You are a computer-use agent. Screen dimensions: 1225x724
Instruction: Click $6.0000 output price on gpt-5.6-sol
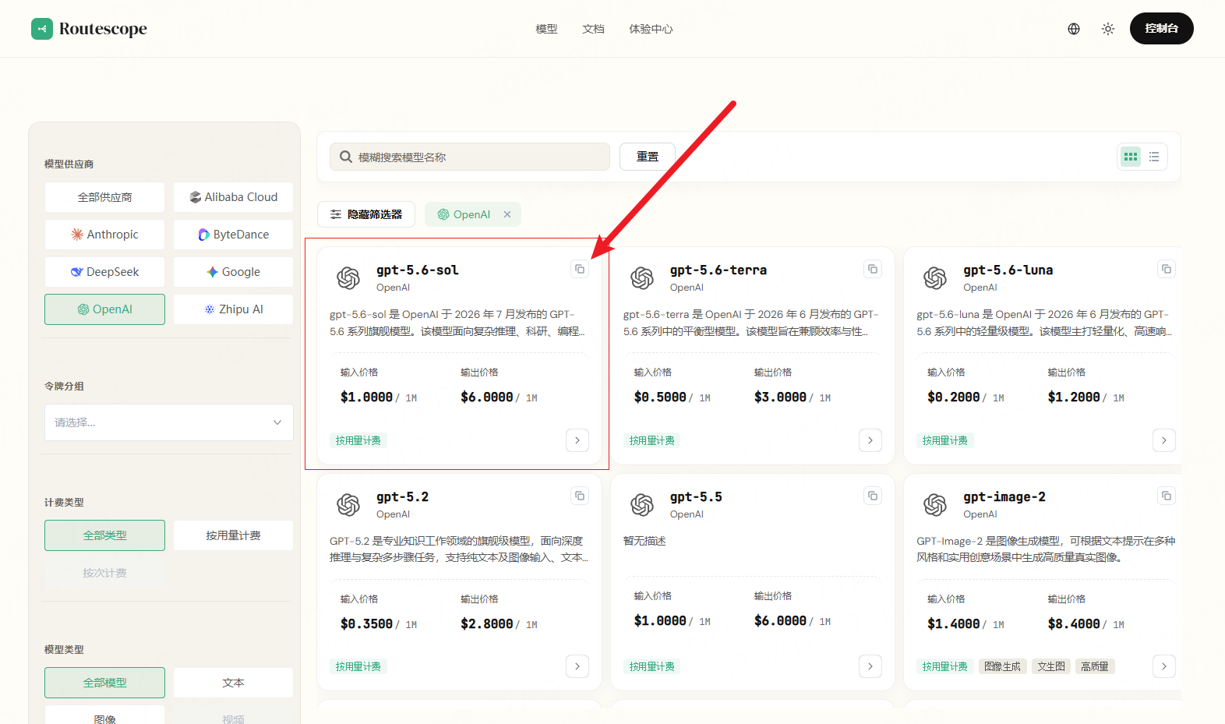pos(486,397)
